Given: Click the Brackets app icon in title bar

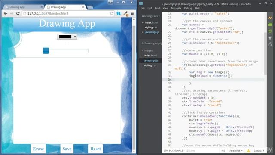Looking at the screenshot, I should (x=141, y=3).
